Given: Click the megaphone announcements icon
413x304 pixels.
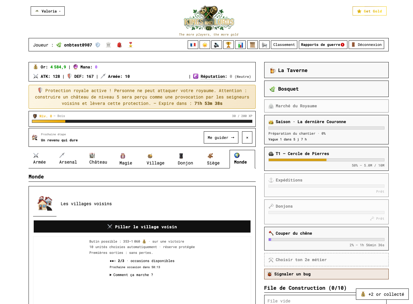Looking at the screenshot, I should pyautogui.click(x=265, y=45).
